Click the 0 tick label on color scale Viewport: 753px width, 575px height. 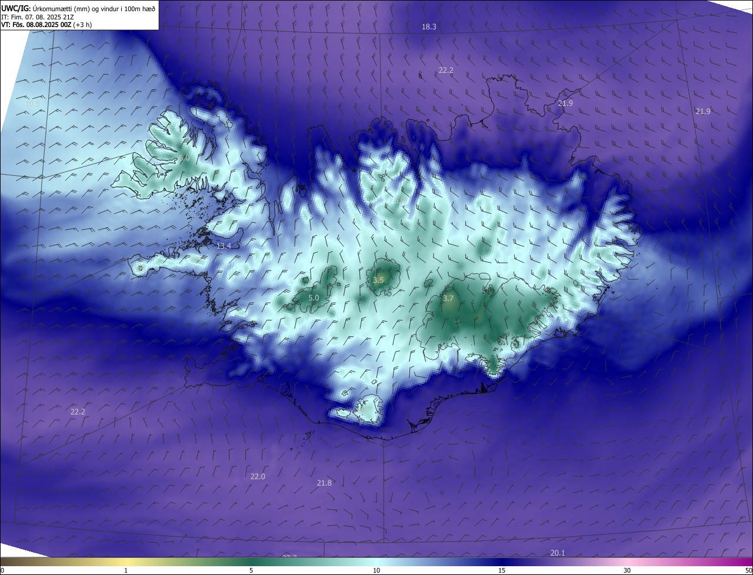pos(2,570)
